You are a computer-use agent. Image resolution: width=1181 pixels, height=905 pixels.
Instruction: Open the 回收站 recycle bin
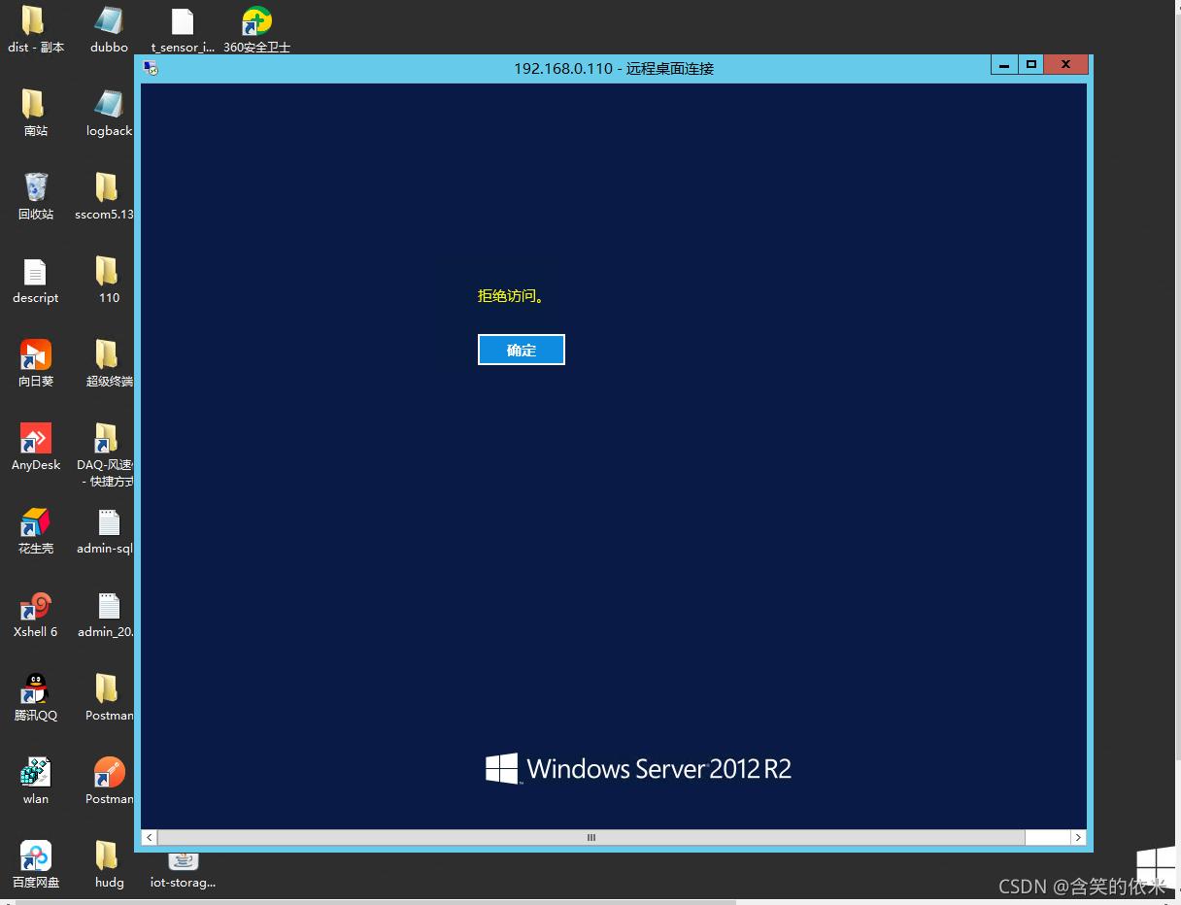(x=36, y=187)
